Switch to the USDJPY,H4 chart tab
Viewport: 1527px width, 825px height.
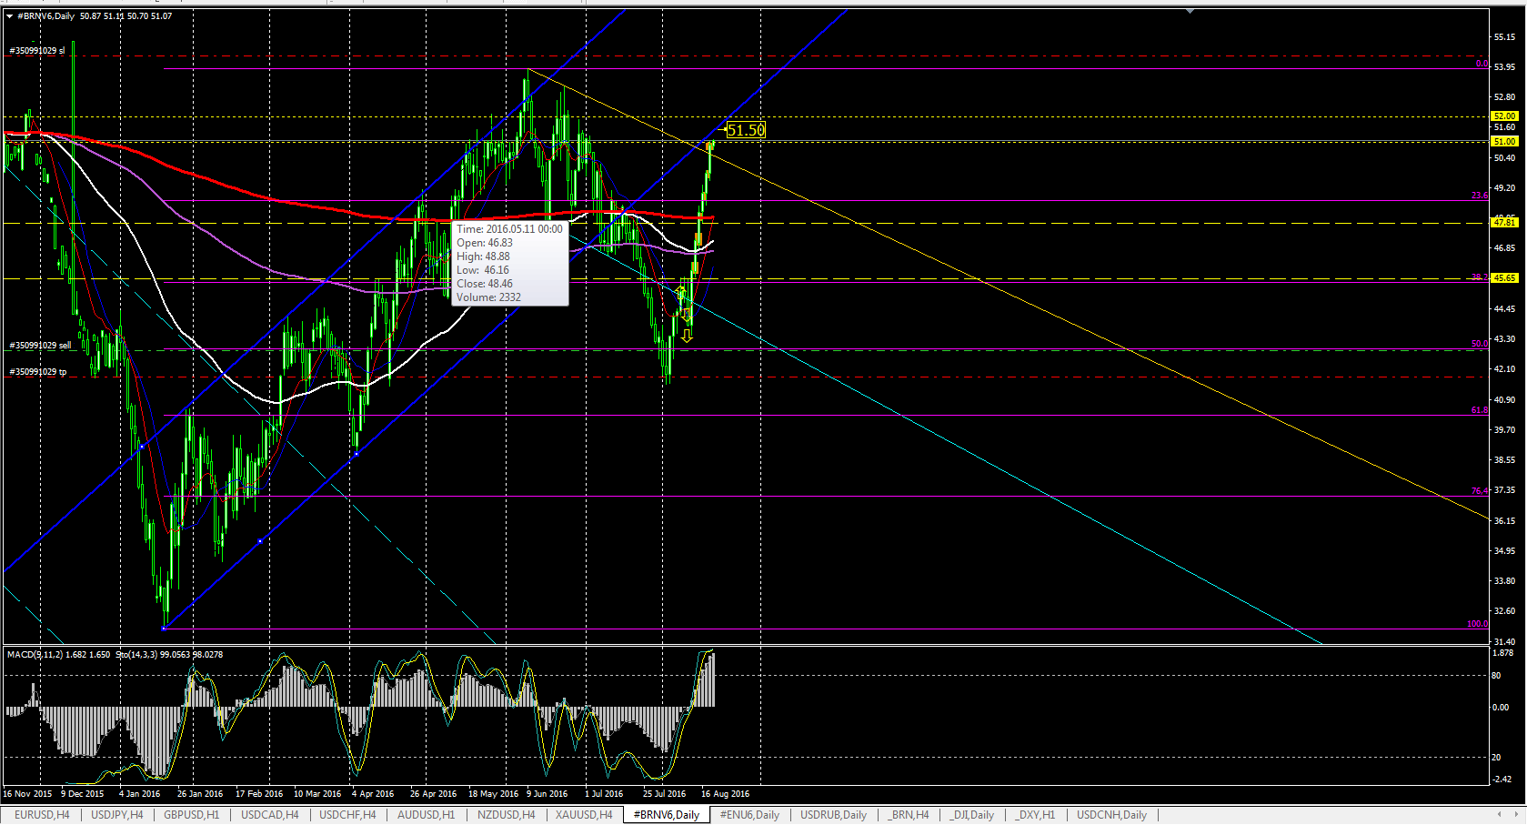coord(117,815)
